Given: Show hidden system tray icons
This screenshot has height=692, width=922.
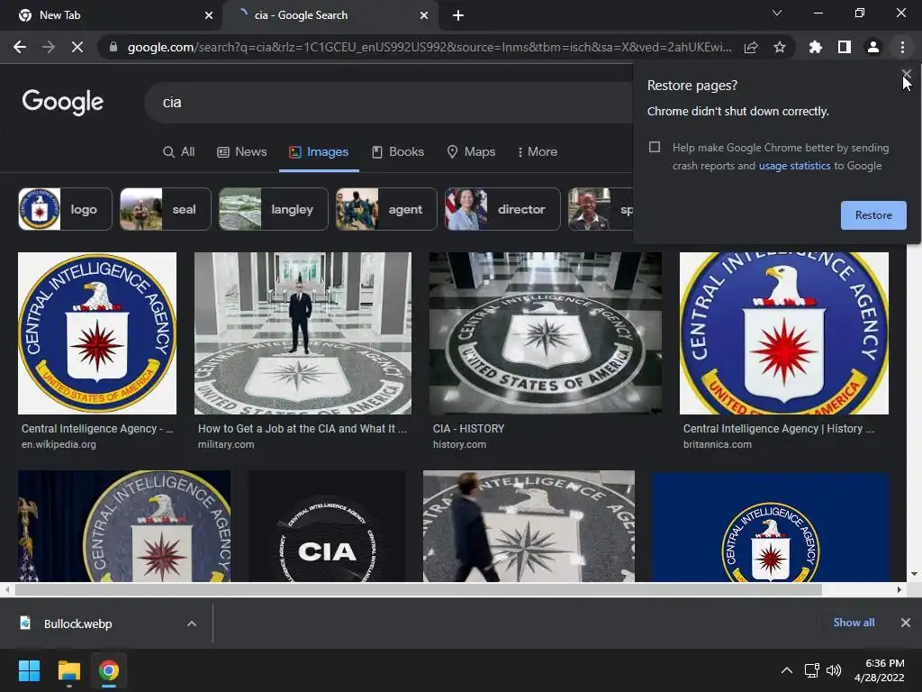Looking at the screenshot, I should pos(786,670).
